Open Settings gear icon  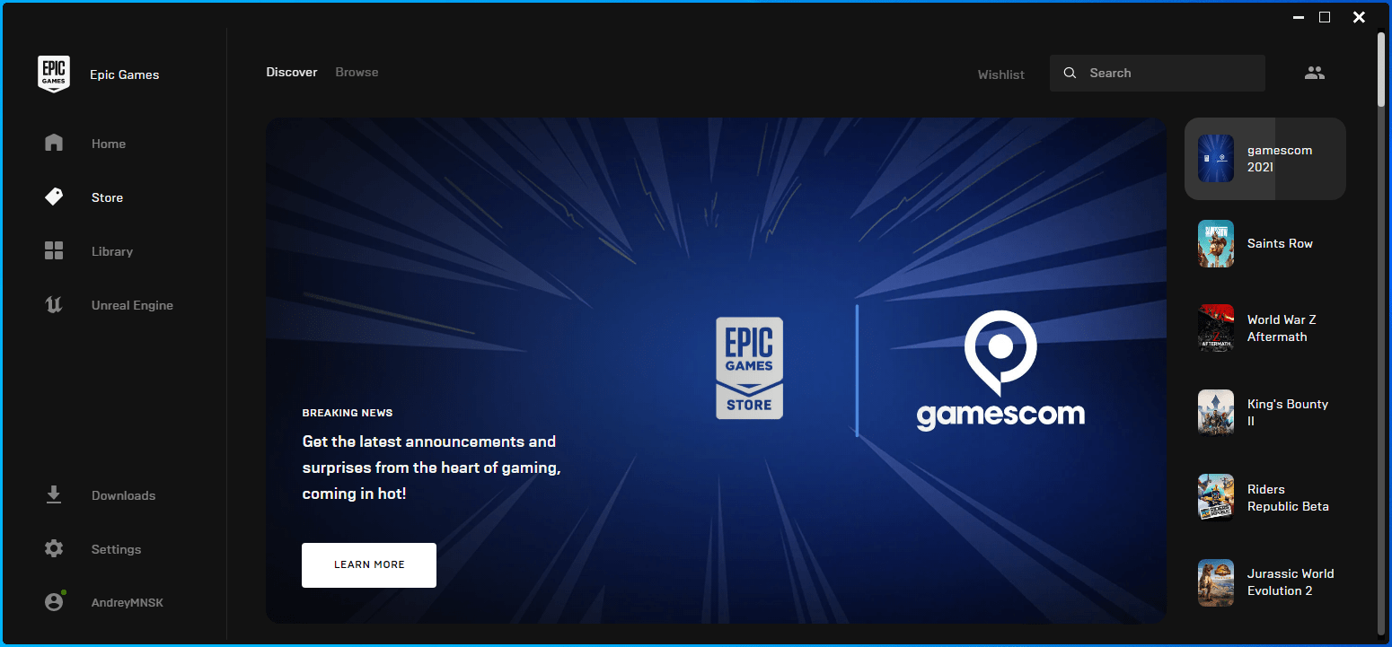[x=54, y=548]
